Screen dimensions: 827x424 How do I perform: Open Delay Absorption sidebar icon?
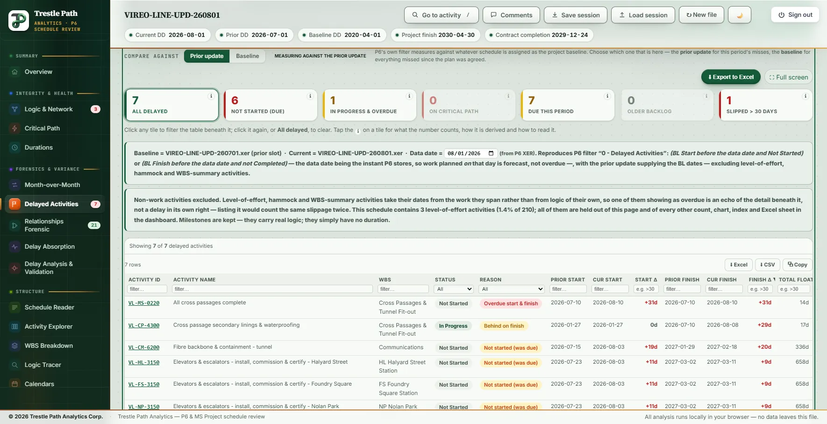[x=14, y=247]
